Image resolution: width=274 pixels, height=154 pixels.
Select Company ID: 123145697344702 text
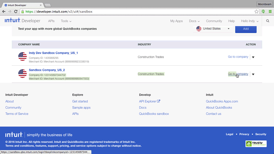click(47, 75)
